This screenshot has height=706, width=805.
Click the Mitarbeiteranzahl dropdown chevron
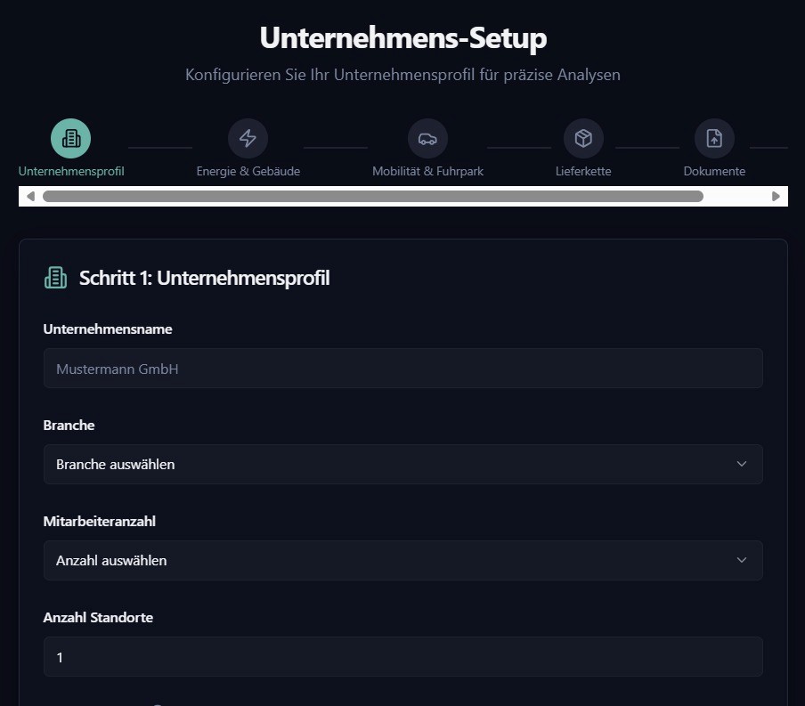(742, 560)
